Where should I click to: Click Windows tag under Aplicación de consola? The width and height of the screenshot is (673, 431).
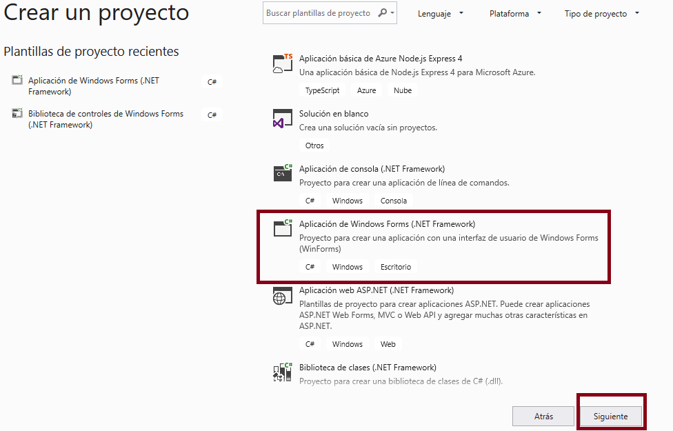click(x=348, y=201)
